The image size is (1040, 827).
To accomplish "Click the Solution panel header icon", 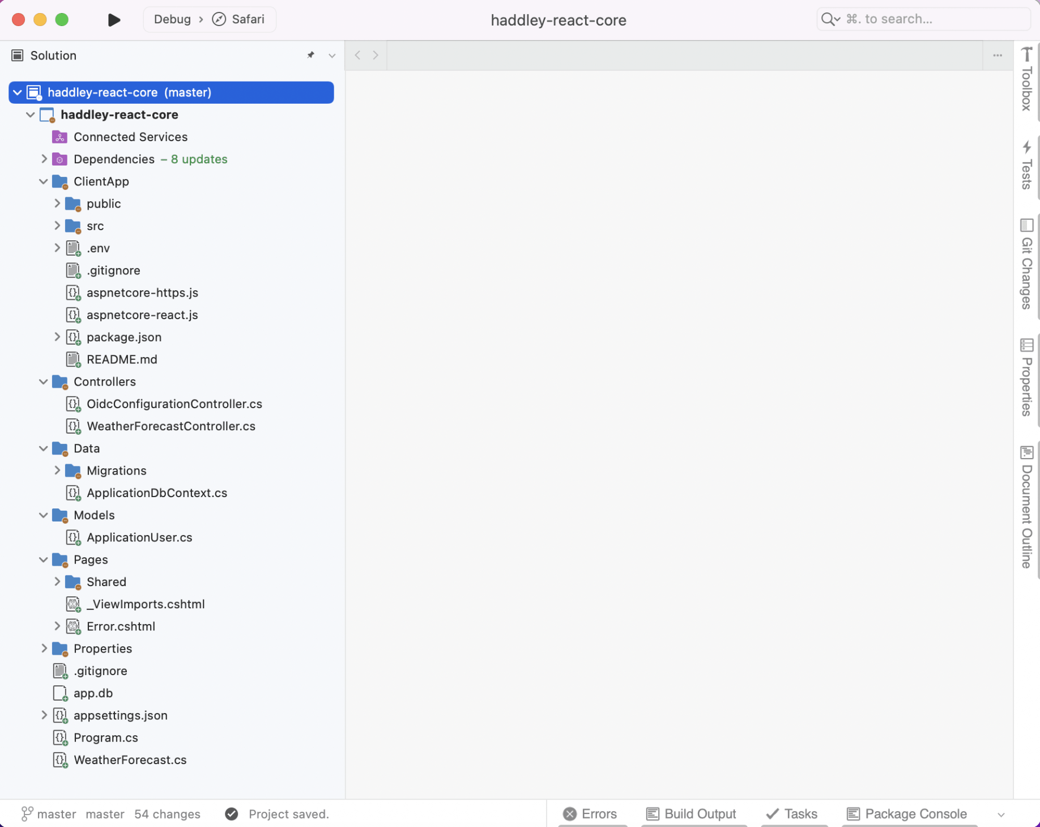I will (18, 55).
